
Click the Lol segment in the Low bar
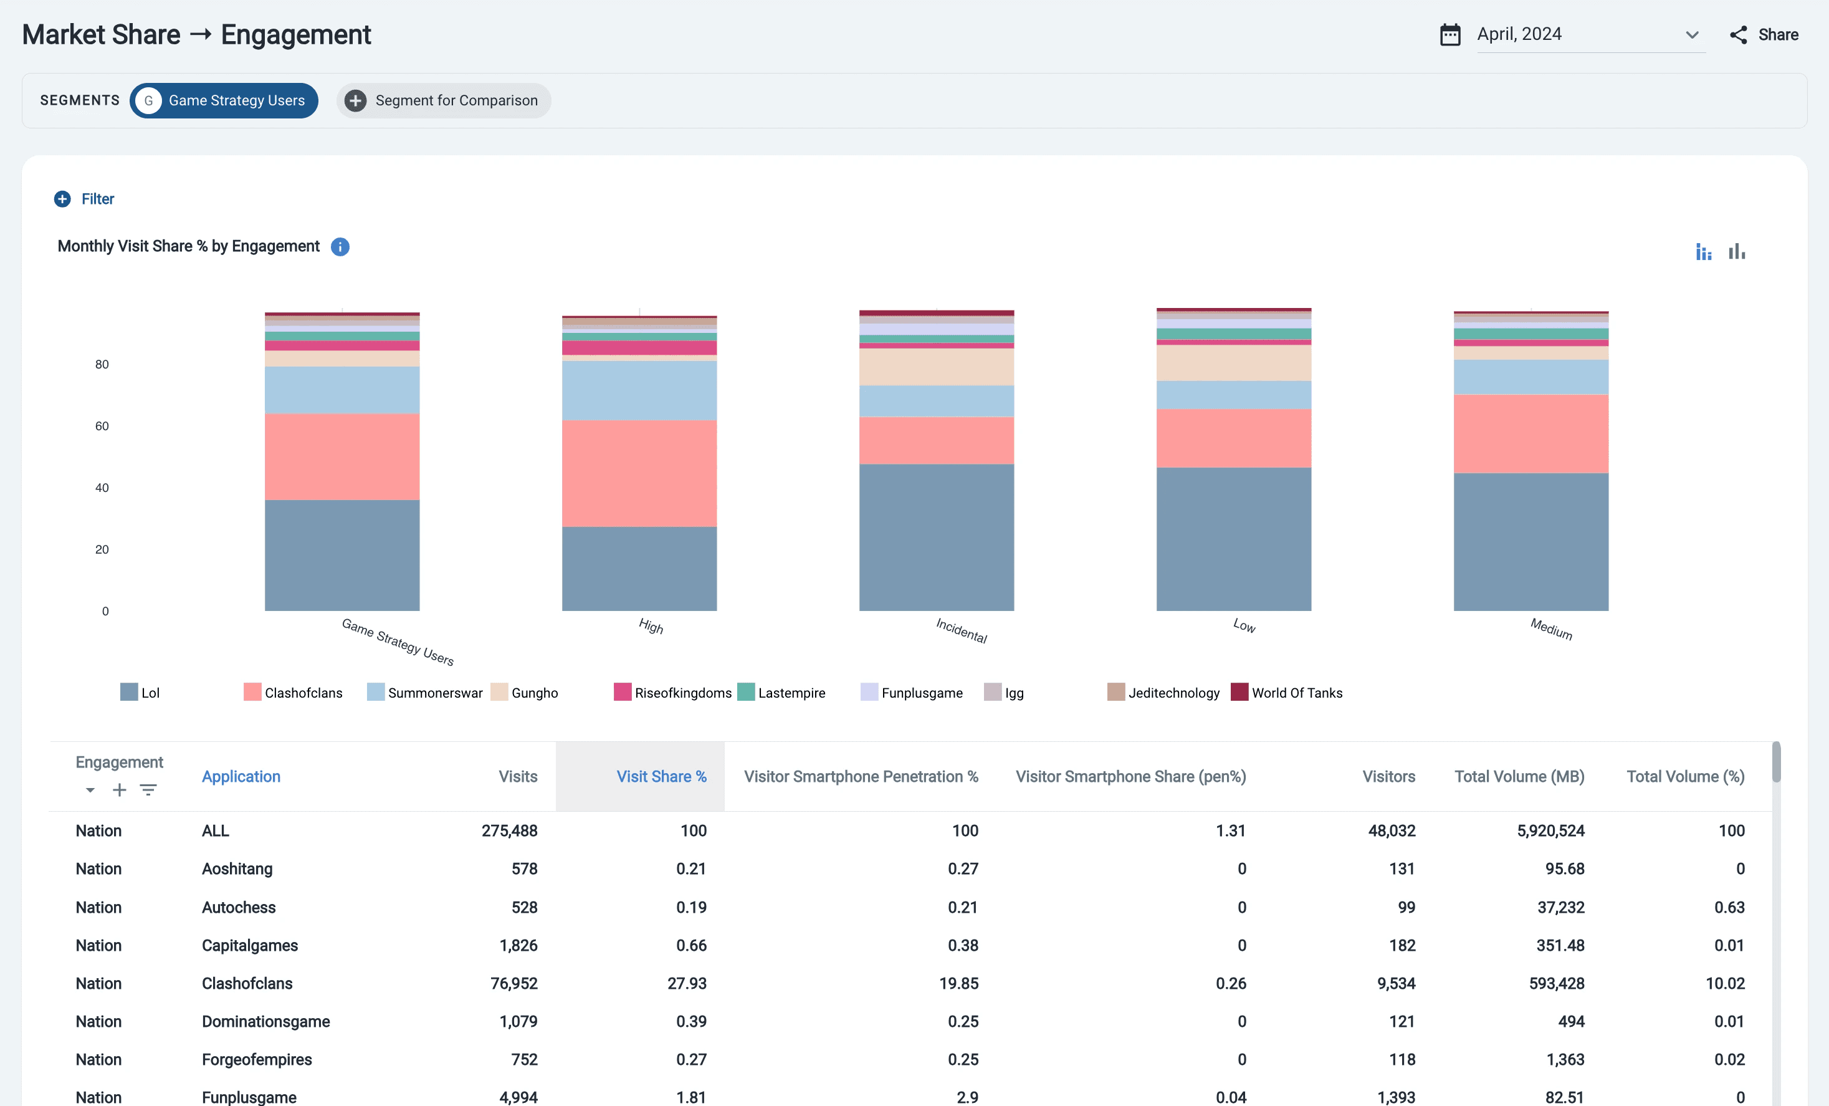coord(1234,539)
